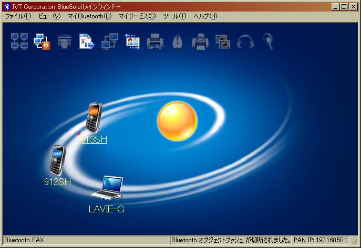Open the ヘルプ(H) menu

(x=205, y=16)
